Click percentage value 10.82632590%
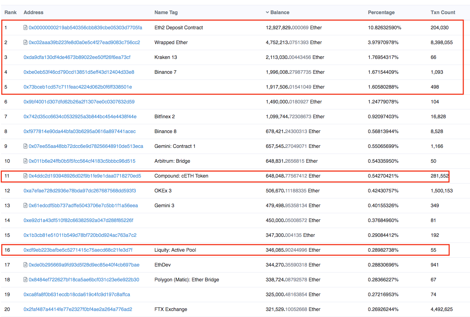The width and height of the screenshot is (470, 317). click(385, 28)
